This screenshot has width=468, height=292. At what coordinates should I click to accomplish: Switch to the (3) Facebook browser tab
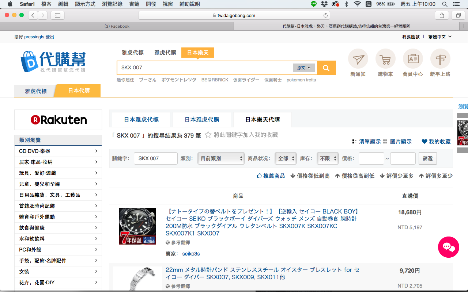tap(117, 26)
